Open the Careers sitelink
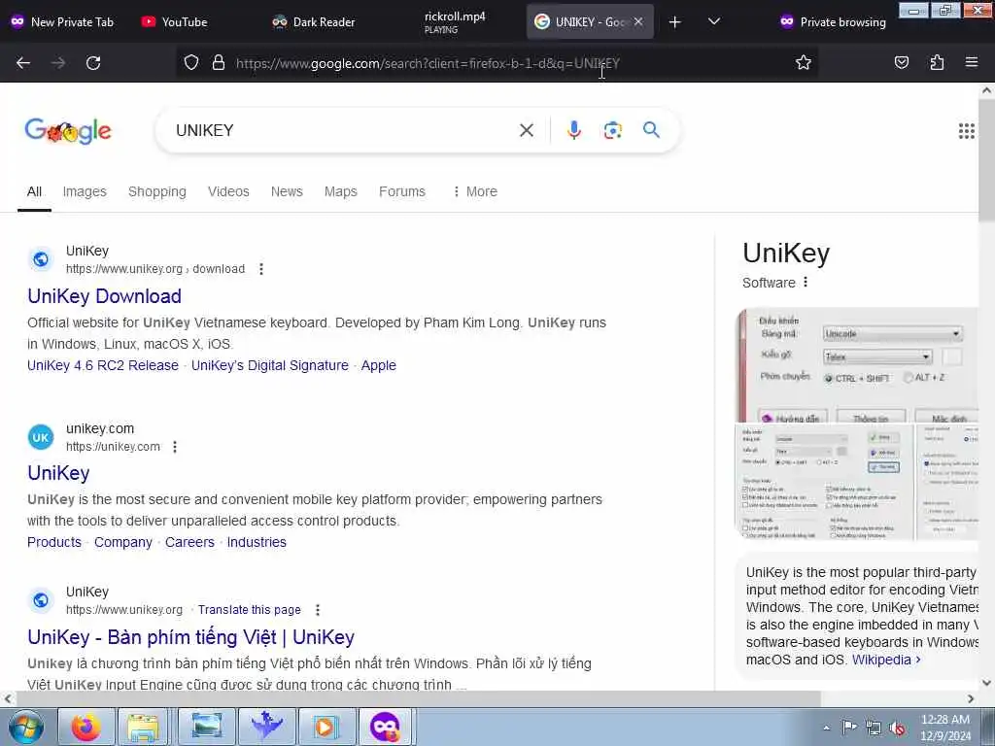The height and width of the screenshot is (746, 995). coord(189,542)
